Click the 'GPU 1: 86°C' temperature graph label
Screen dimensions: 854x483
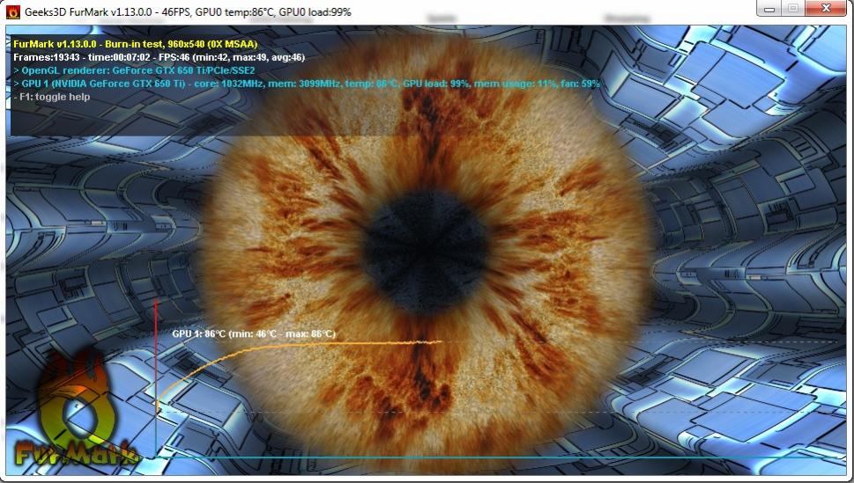[254, 333]
